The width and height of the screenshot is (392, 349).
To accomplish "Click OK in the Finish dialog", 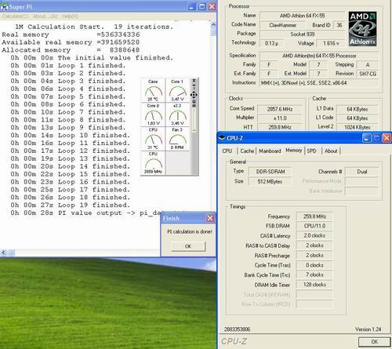I will 188,246.
